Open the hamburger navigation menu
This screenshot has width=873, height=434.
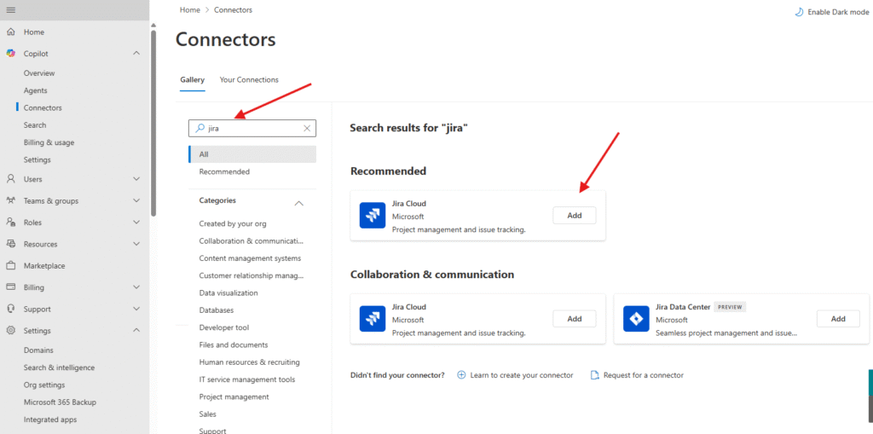click(10, 9)
